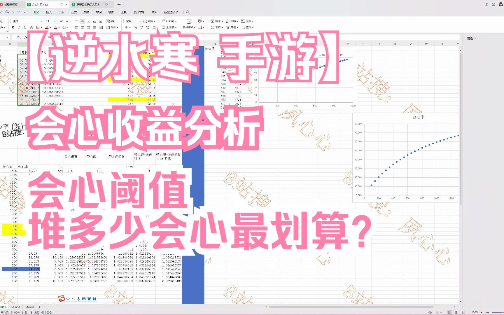Click the horizontal sheet scrollbar
The height and width of the screenshot is (315, 504).
tap(351, 307)
